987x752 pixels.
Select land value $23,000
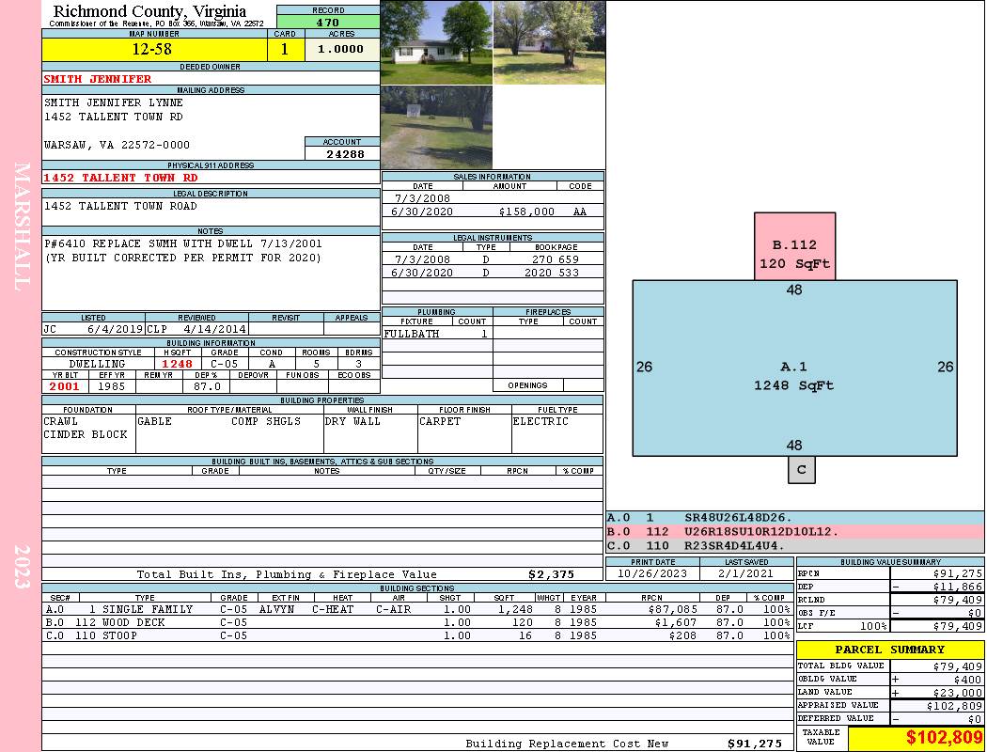(958, 693)
